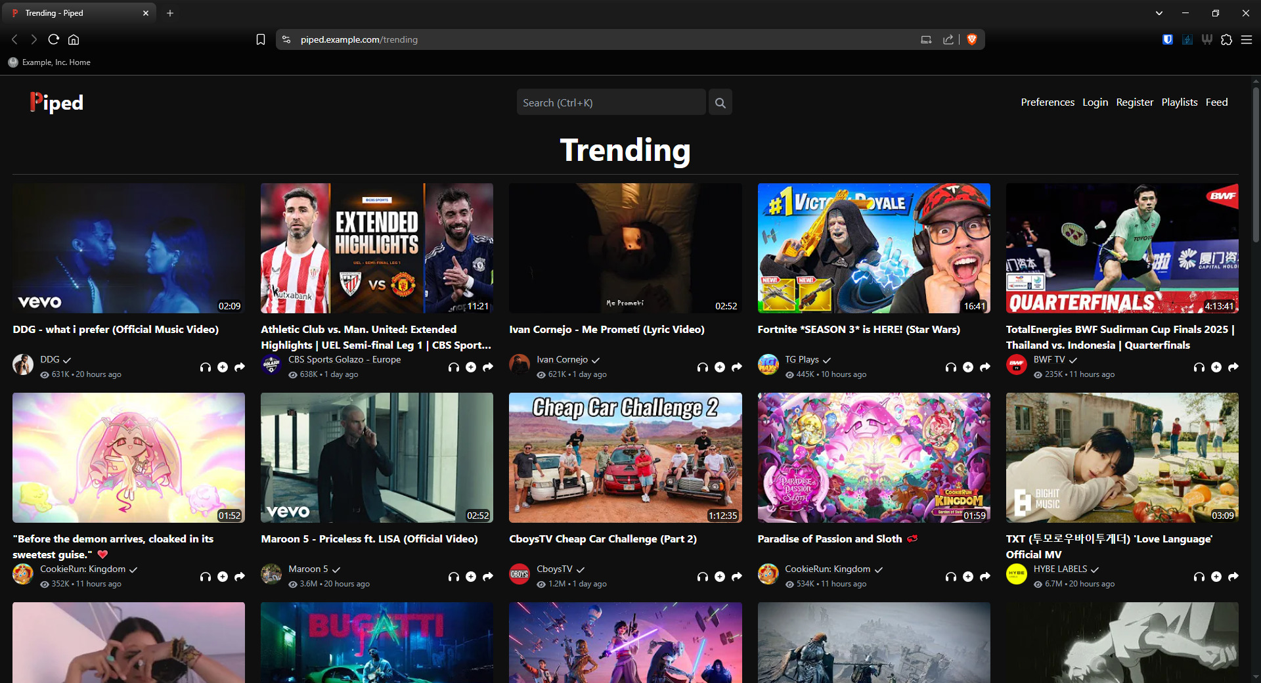The width and height of the screenshot is (1261, 683).
Task: Go to Playlists in the navigation
Action: point(1179,102)
